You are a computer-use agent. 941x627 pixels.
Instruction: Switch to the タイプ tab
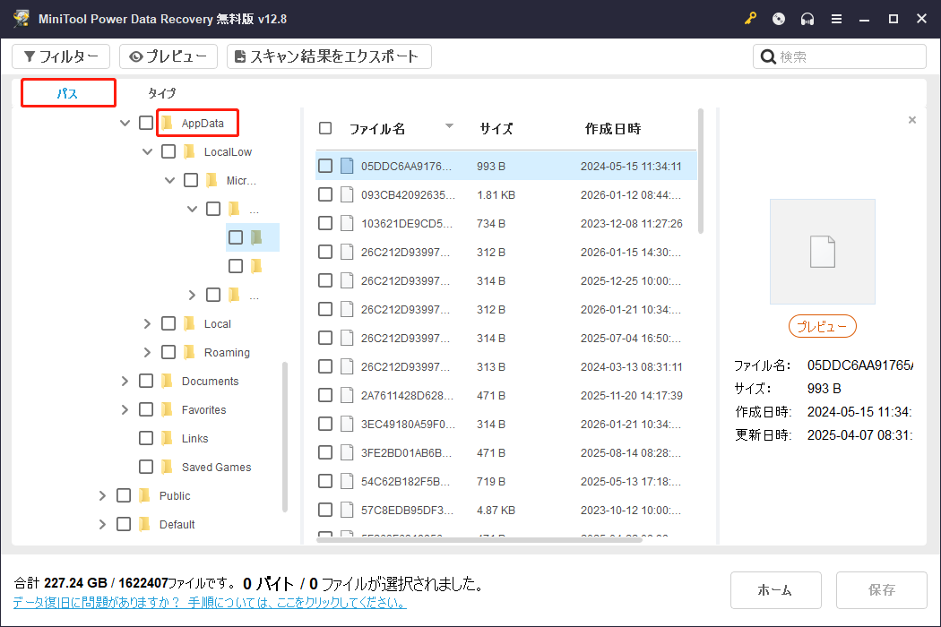[x=161, y=92]
